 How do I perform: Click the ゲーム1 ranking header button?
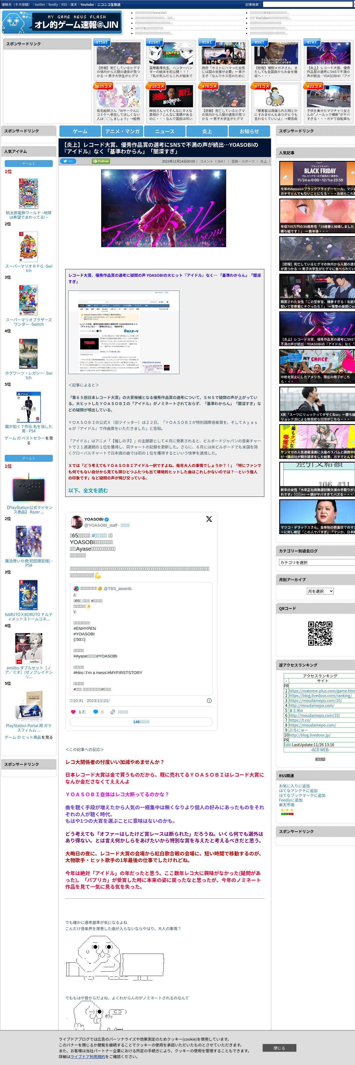(28, 163)
